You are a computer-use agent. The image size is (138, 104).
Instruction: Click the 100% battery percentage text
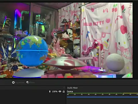click(55, 92)
